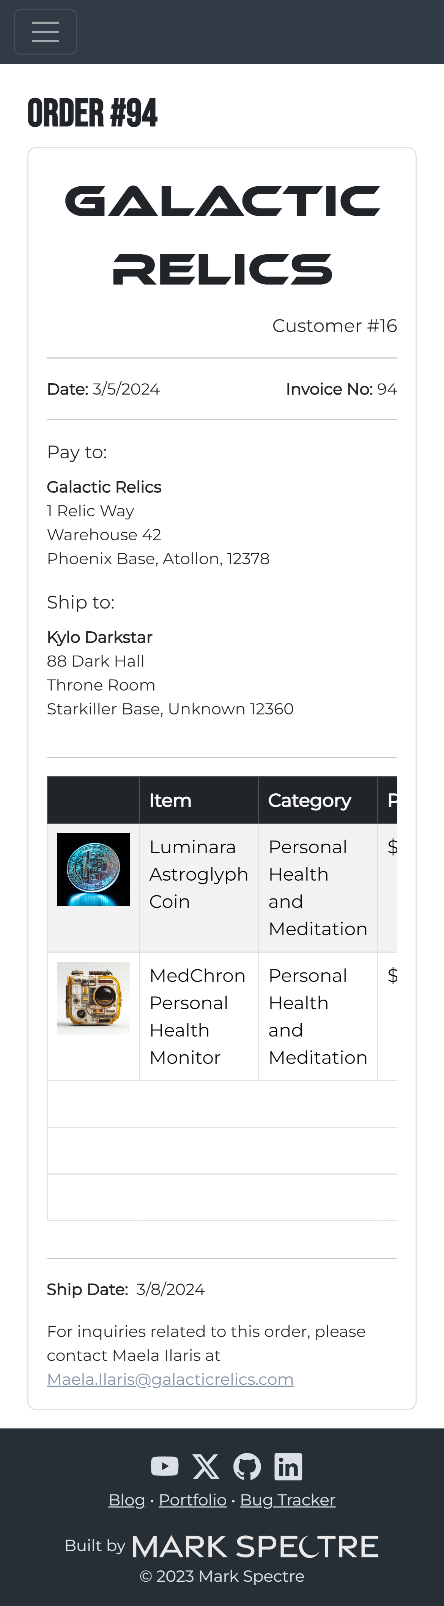Open the LinkedIn icon link
This screenshot has height=1606, width=444.
click(x=288, y=1466)
